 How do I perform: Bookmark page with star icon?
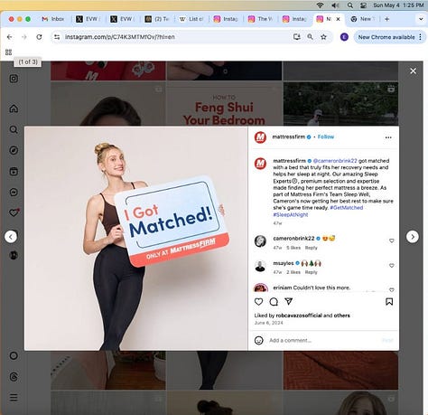[323, 37]
